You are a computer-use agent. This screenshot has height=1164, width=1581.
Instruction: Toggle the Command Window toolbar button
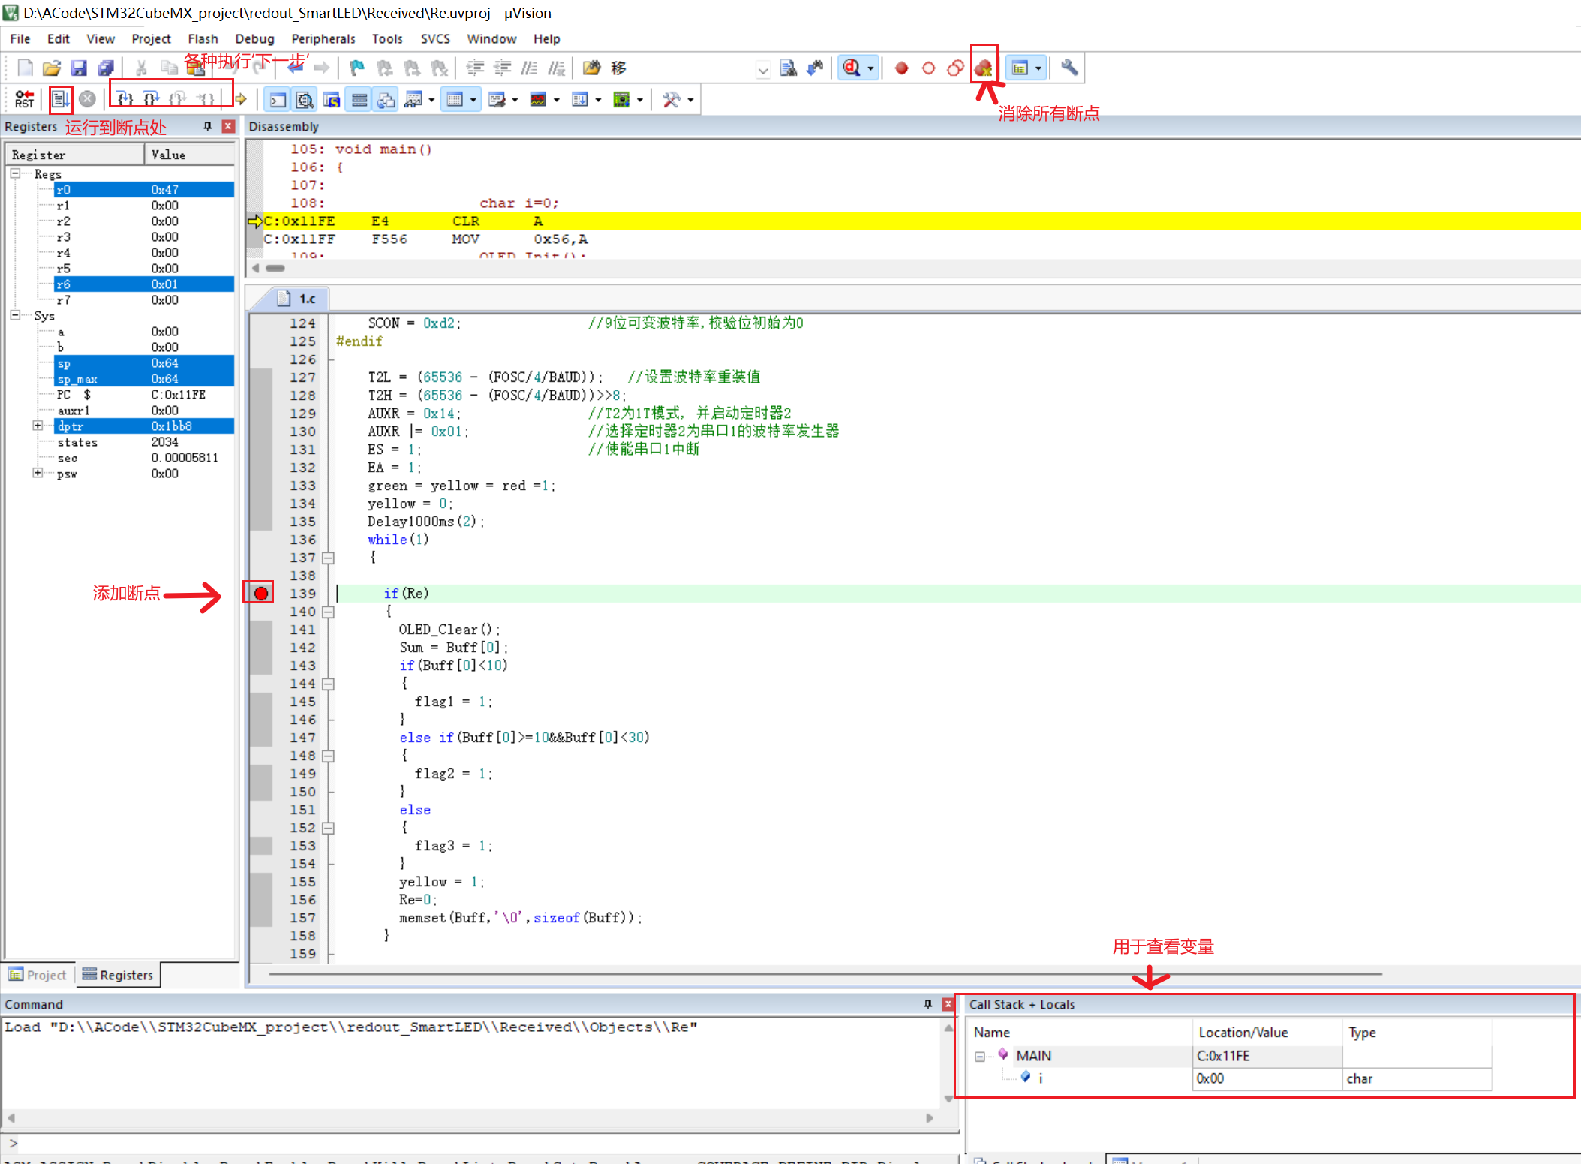click(x=278, y=100)
